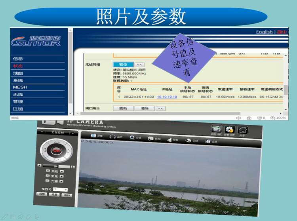Click the sidebar scroll-up arrow
Image resolution: width=297 pixels, height=221 pixels.
[70, 30]
